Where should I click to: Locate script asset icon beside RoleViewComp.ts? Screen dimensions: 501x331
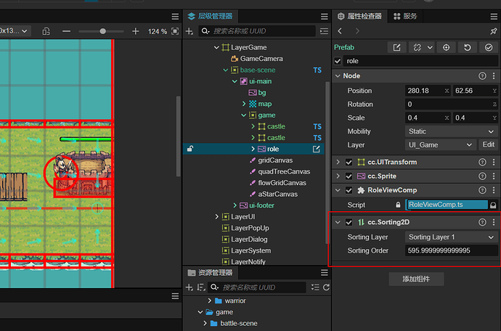click(x=493, y=205)
